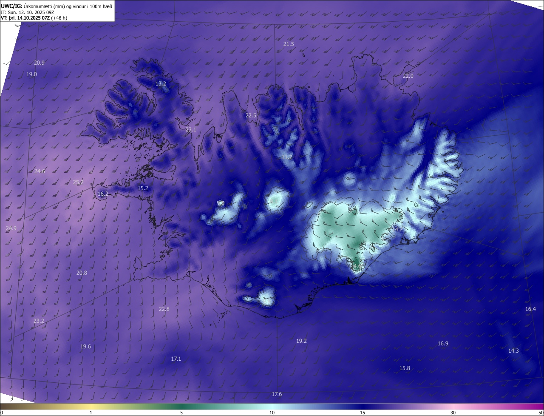Click the value 23.2 on the map
544x416 pixels.
[x=39, y=321]
